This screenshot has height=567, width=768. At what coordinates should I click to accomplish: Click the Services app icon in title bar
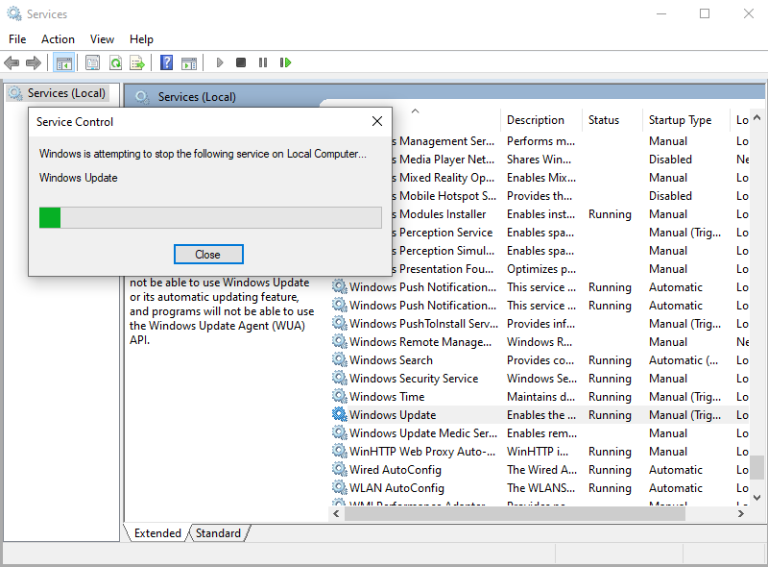[x=14, y=13]
